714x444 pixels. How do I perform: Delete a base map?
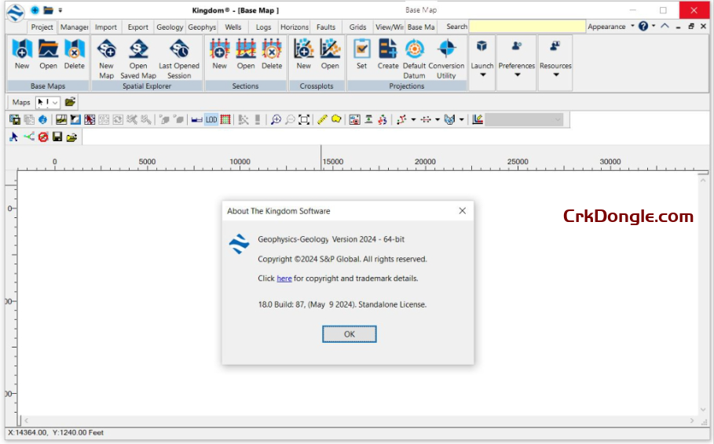click(74, 53)
